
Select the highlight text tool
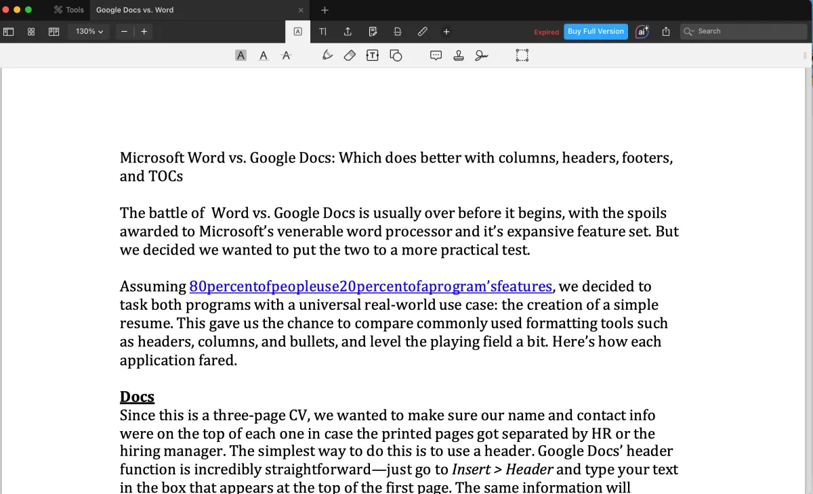point(241,55)
